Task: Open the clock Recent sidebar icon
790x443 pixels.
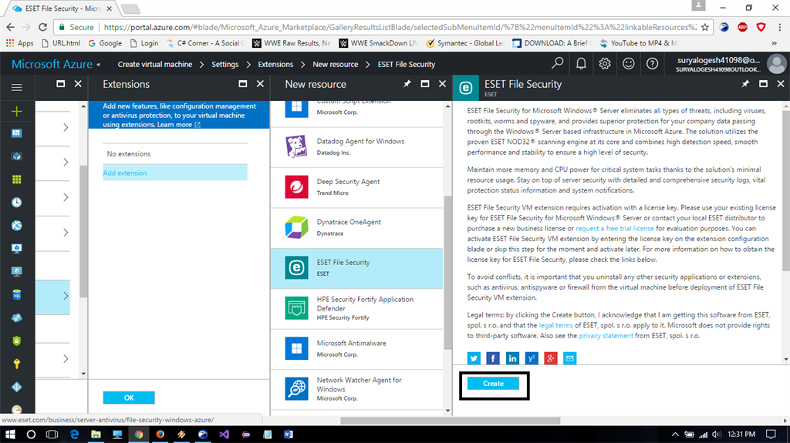Action: (x=17, y=203)
